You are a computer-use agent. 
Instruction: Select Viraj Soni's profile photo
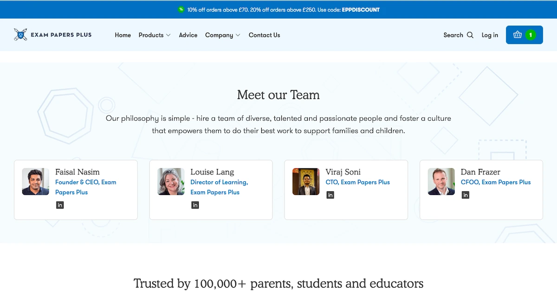306,182
